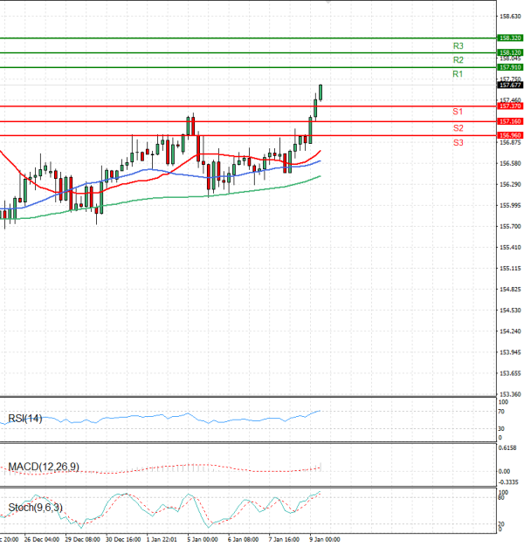The image size is (524, 546).
Task: Click the R2 resistance level label
Action: tap(458, 60)
